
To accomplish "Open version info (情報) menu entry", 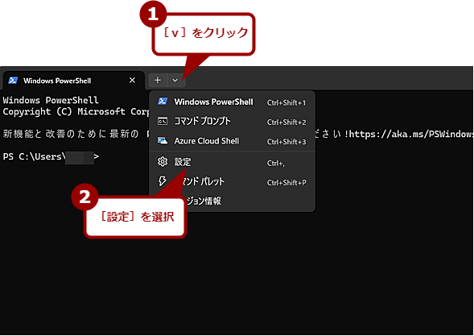I will (232, 201).
